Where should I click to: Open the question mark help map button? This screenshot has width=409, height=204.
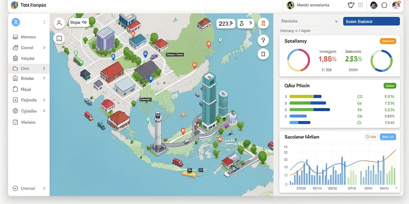coord(263,40)
